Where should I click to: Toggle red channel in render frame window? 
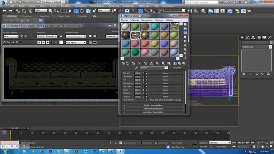(x=39, y=42)
